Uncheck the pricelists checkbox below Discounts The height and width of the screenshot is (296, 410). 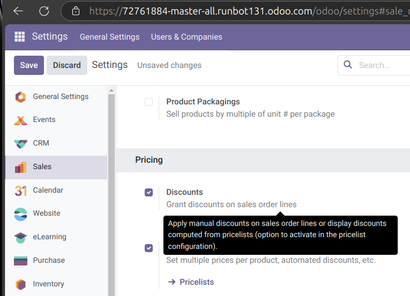pos(149,248)
